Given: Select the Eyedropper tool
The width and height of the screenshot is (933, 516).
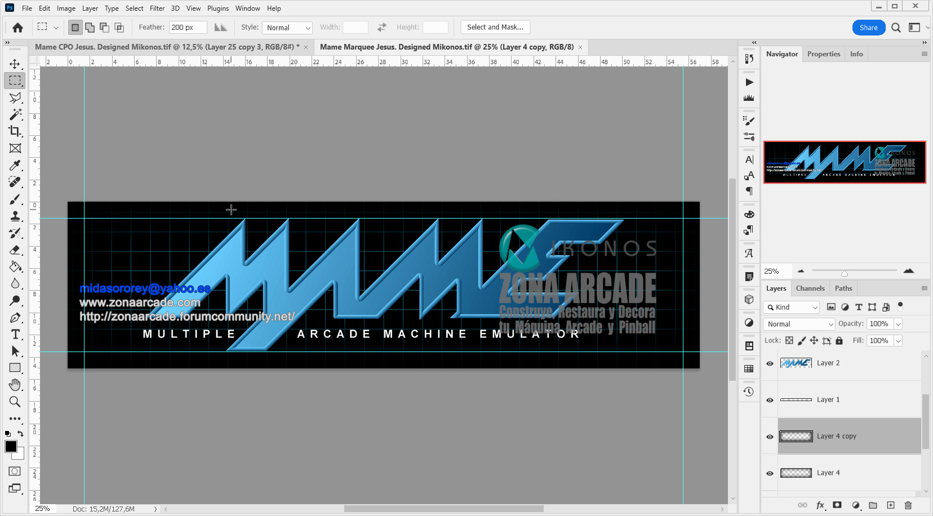Looking at the screenshot, I should coord(15,165).
